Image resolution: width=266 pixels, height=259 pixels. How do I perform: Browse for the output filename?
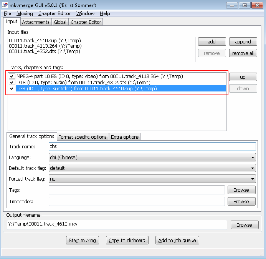tap(245, 225)
